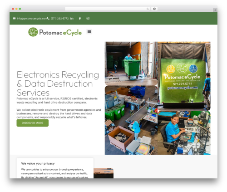Click the phone handset icon
Screen dimensions: 227x192
coord(48,19)
